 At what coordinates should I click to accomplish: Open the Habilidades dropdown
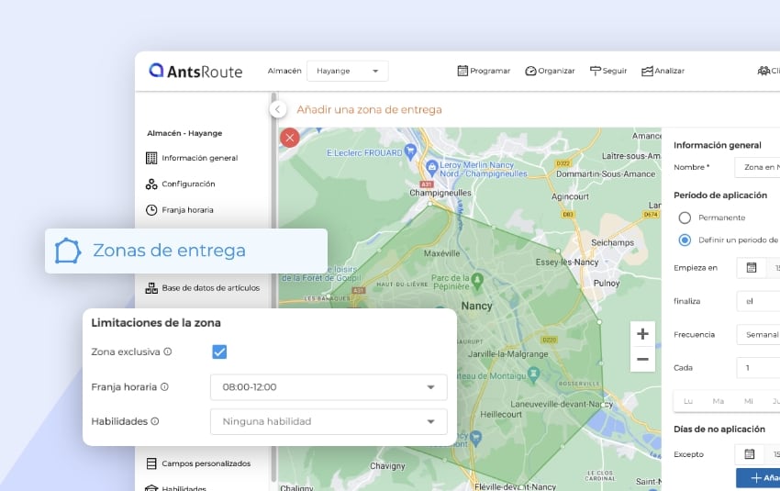click(x=328, y=421)
